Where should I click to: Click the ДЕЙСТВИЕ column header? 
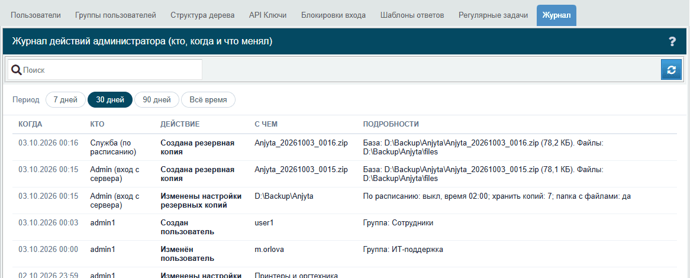(x=180, y=124)
